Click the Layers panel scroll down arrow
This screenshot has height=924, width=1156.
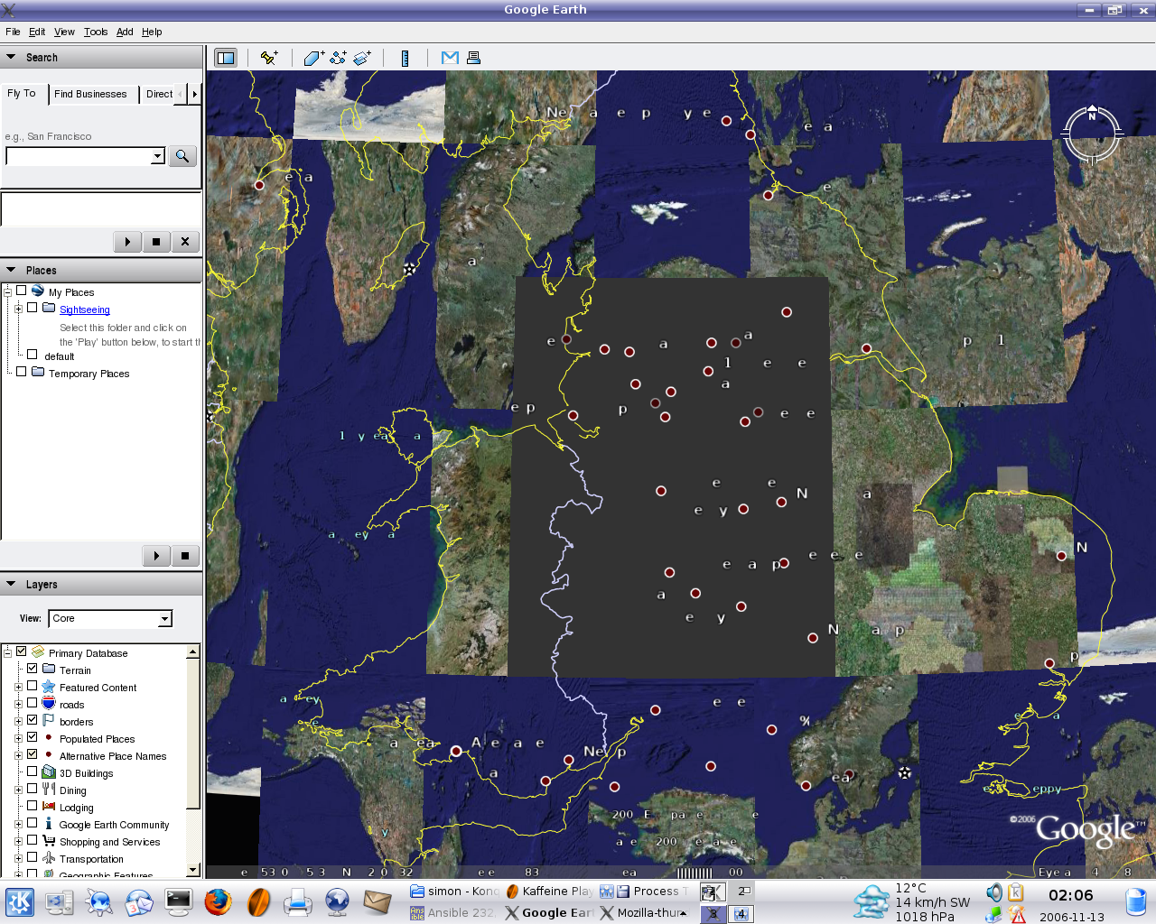coord(192,870)
